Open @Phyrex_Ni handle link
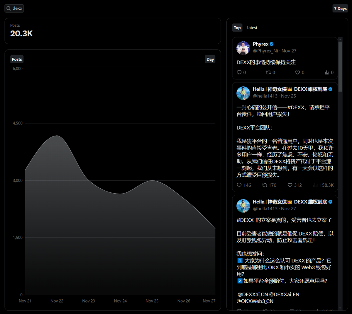Viewport: 352px width, 314px height. point(265,51)
